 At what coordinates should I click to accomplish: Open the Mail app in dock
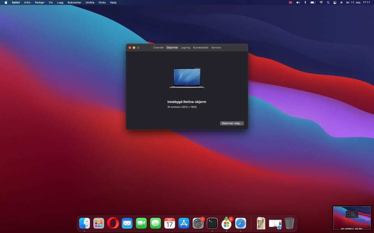point(127,223)
